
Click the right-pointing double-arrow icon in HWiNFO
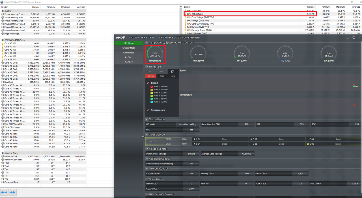(12, 192)
